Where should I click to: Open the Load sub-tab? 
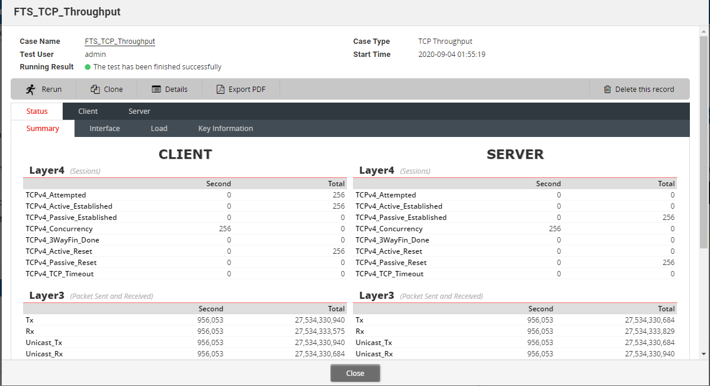pos(159,128)
